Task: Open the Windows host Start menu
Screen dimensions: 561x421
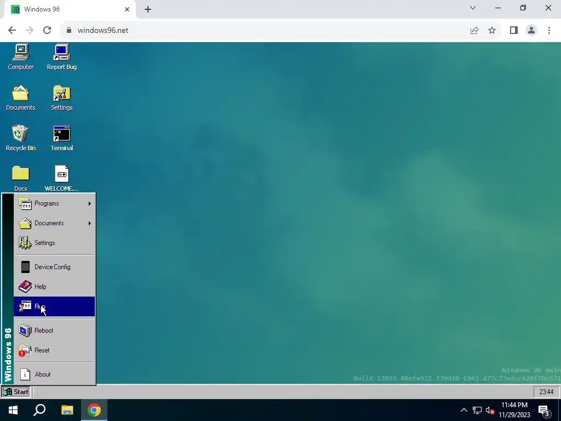Action: (x=13, y=410)
